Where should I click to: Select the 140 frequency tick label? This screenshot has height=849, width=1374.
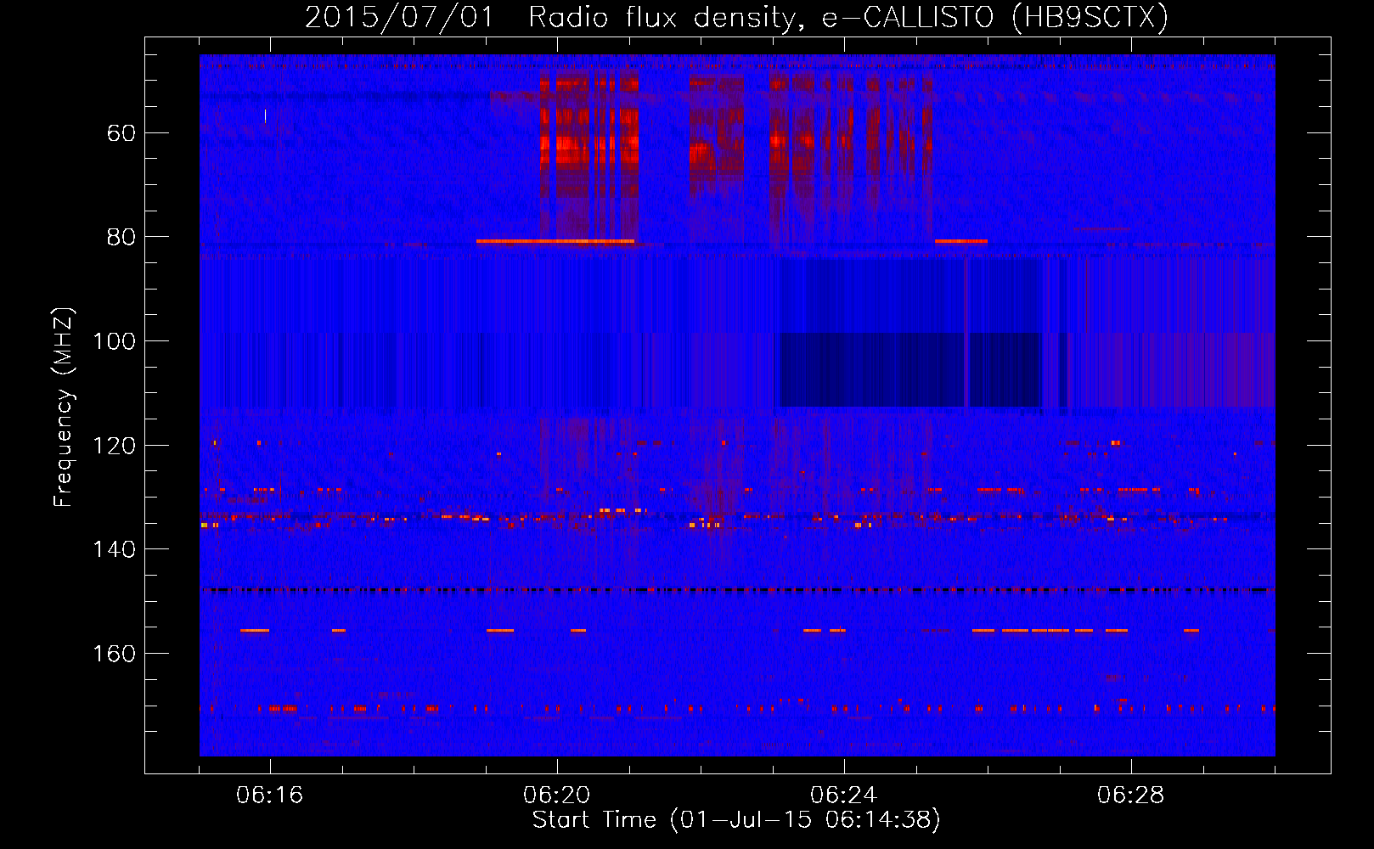(114, 549)
